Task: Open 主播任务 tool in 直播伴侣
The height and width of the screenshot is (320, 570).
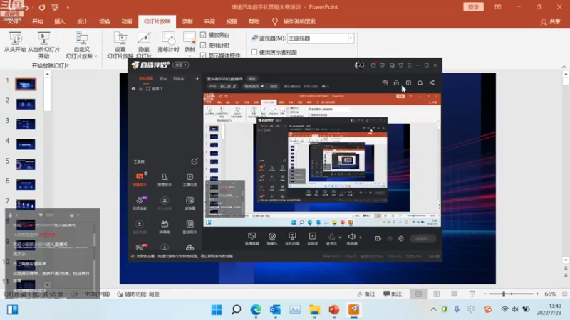Action: tap(190, 179)
